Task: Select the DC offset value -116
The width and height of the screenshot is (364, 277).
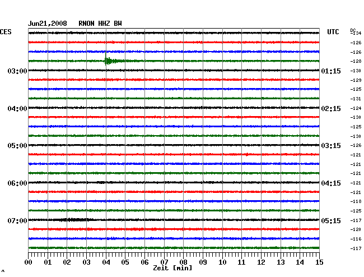Action: pyautogui.click(x=356, y=239)
